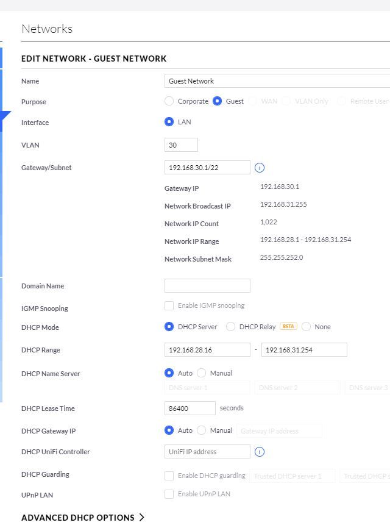Set DHCP Name Server to Auto

click(169, 373)
